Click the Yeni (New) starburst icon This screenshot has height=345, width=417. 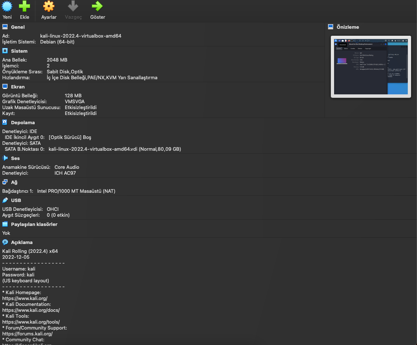click(7, 6)
